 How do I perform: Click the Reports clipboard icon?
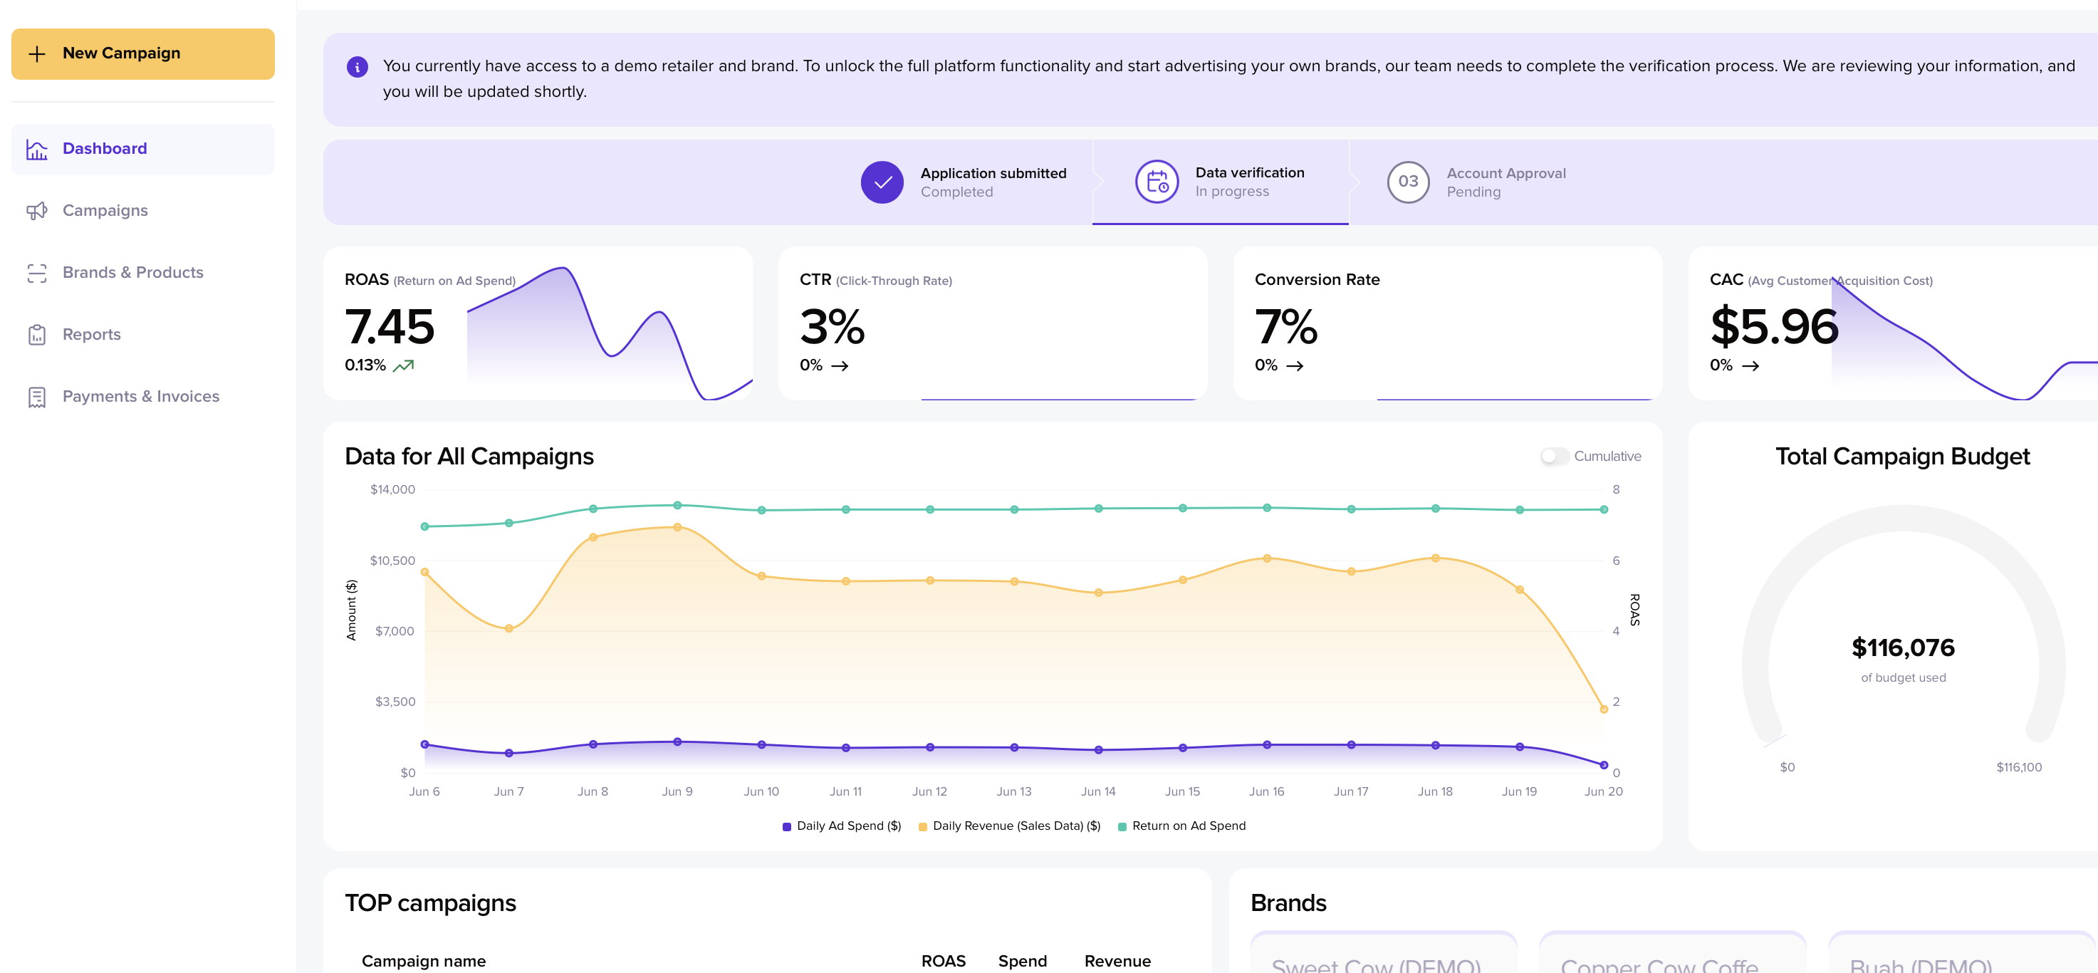pos(36,335)
